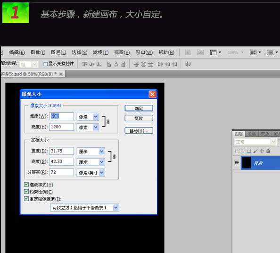Open the arrange documents icon menu

[x=255, y=52]
